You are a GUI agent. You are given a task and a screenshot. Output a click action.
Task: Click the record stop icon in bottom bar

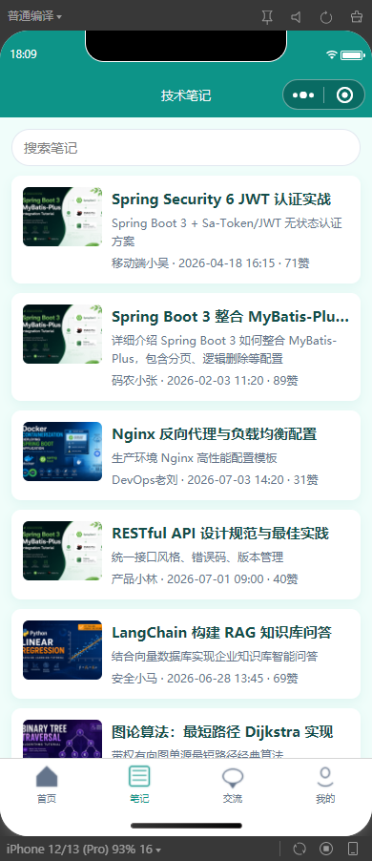(326, 849)
